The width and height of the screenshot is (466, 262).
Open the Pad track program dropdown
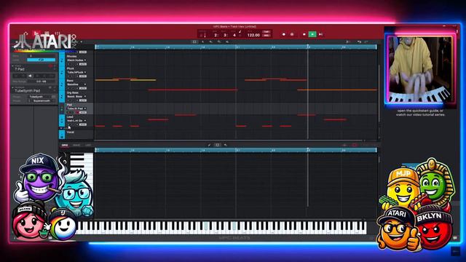point(76,108)
